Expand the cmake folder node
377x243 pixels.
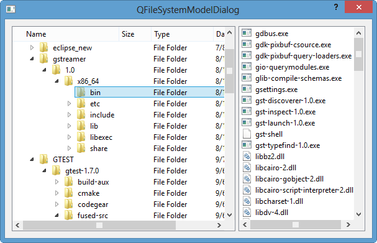point(57,193)
